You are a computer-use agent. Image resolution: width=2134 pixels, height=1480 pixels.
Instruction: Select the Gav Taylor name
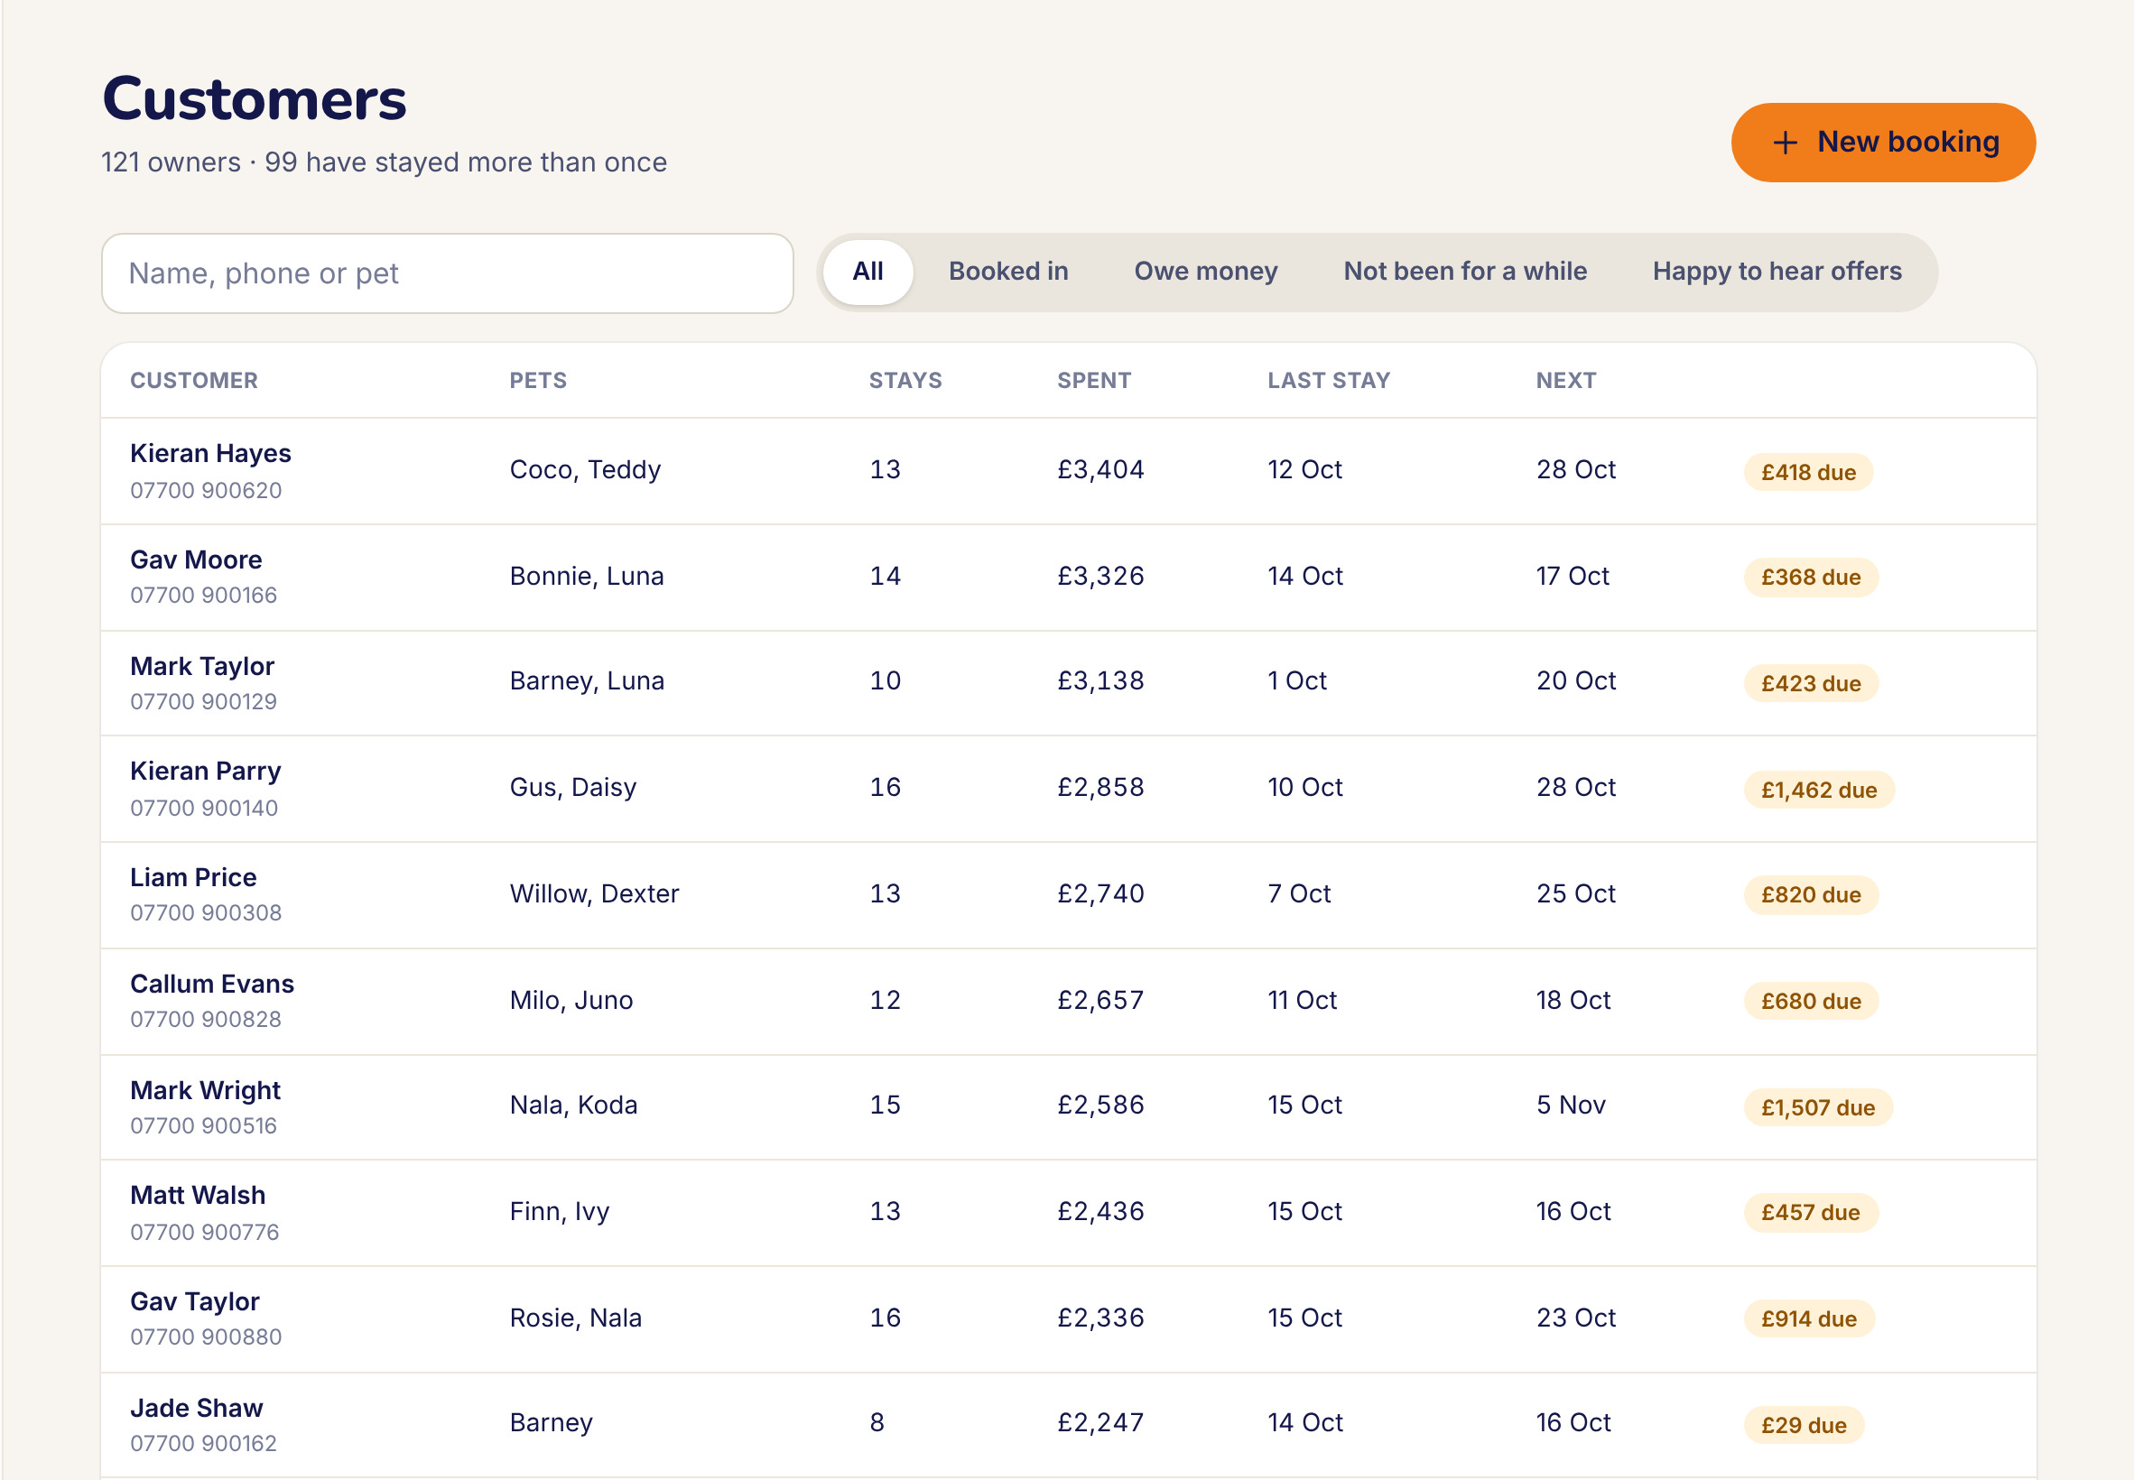pyautogui.click(x=195, y=1302)
